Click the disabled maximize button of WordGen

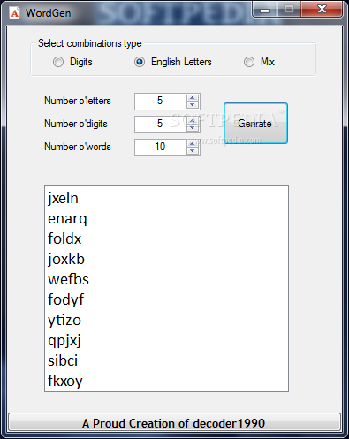pos(289,10)
